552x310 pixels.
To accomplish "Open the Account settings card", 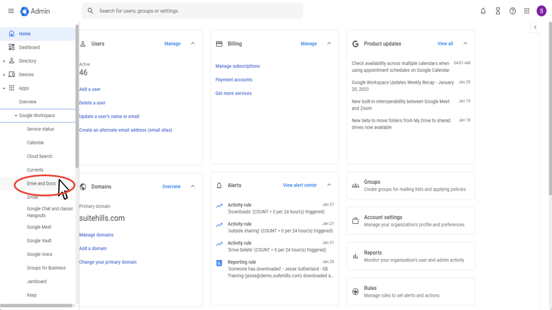I will (411, 220).
